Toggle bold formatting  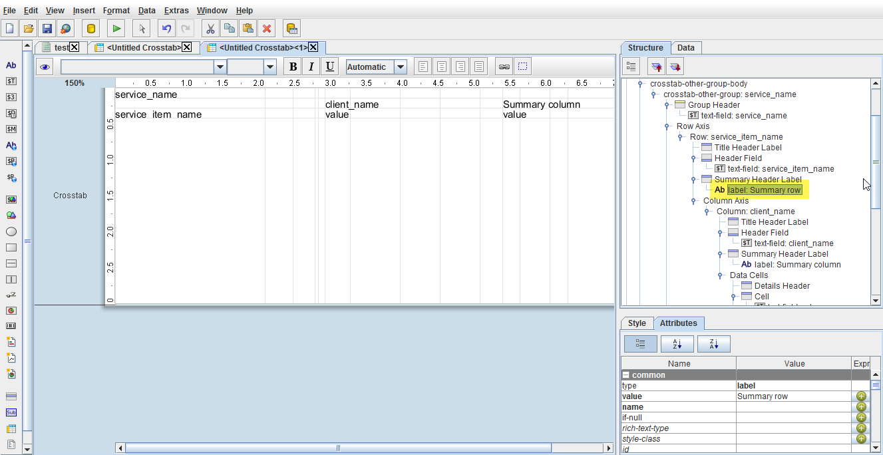[x=292, y=66]
